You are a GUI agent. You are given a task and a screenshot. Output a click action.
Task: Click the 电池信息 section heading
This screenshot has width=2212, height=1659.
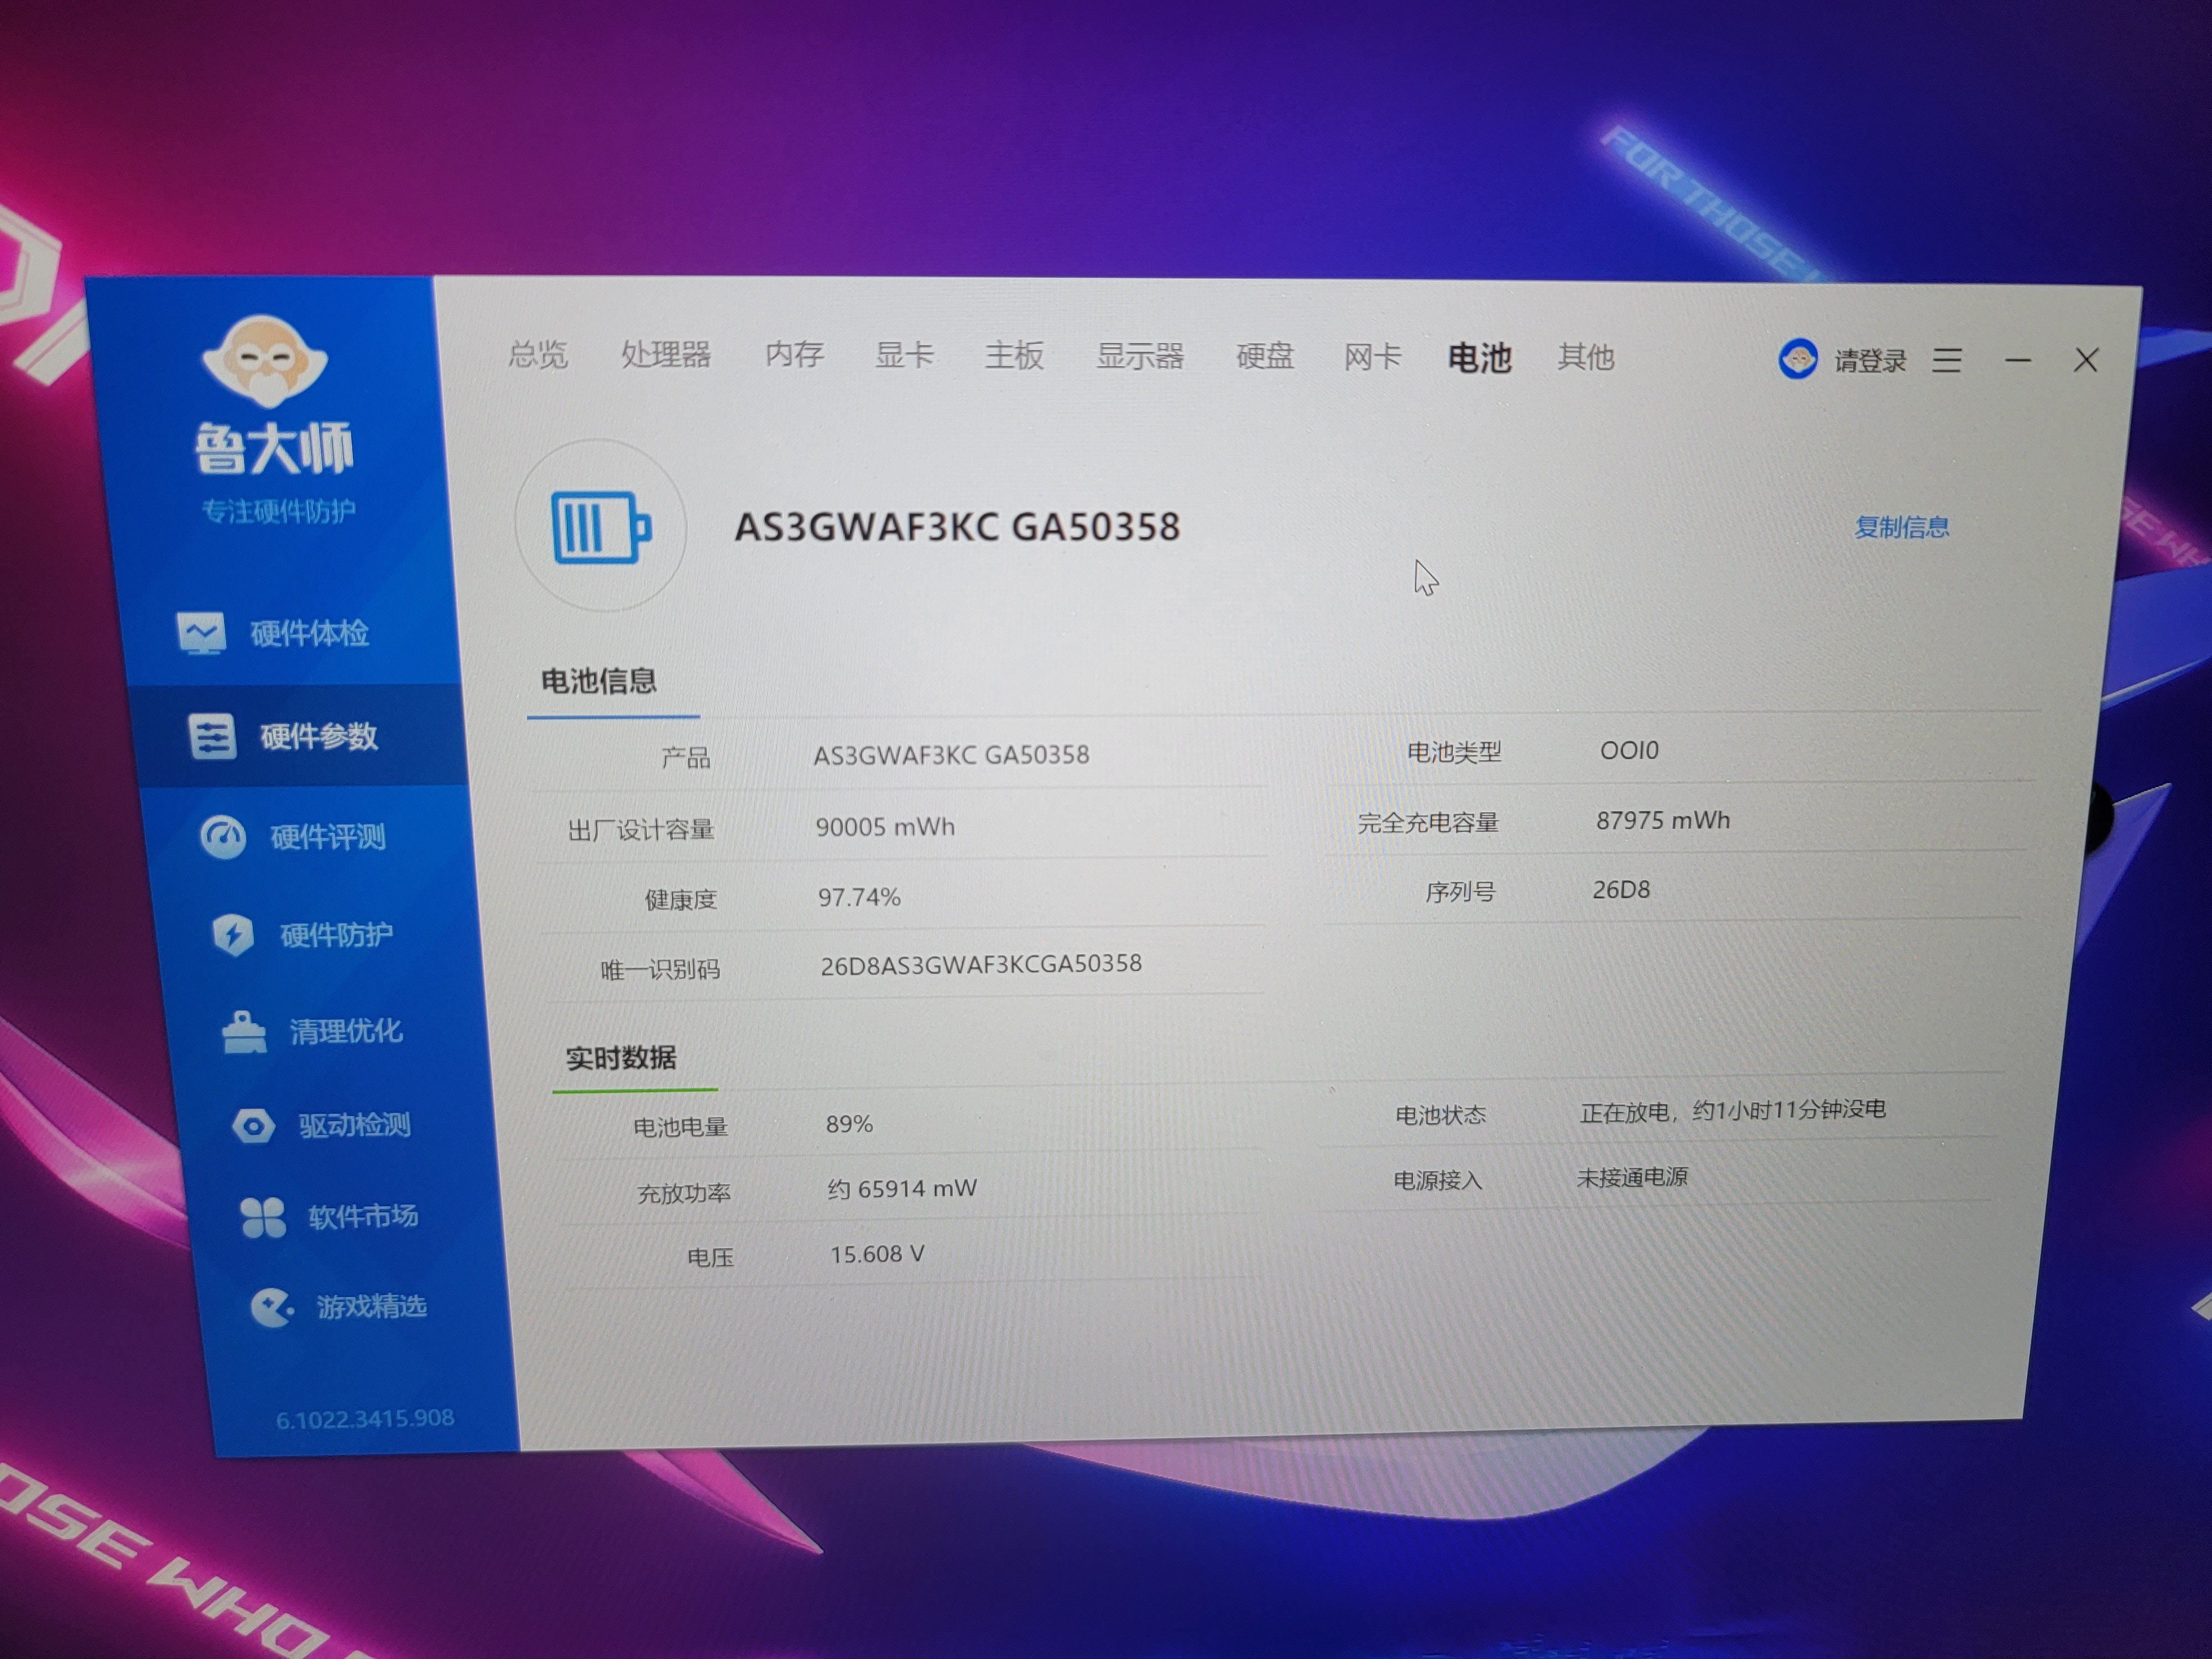pos(599,682)
